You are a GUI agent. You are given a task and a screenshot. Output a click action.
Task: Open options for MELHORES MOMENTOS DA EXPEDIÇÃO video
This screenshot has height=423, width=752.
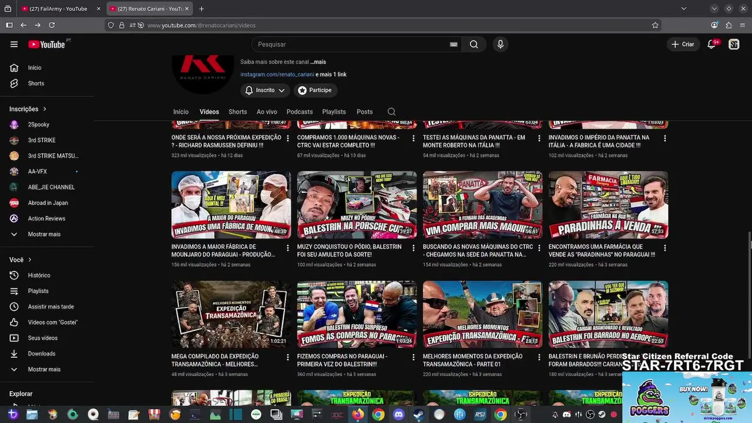pos(539,357)
